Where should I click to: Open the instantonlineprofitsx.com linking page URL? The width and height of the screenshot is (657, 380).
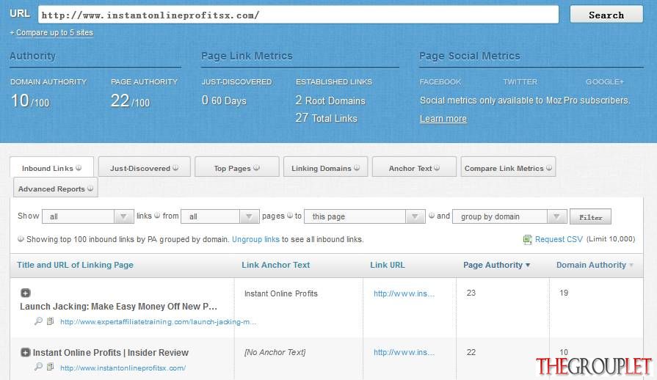coord(123,368)
